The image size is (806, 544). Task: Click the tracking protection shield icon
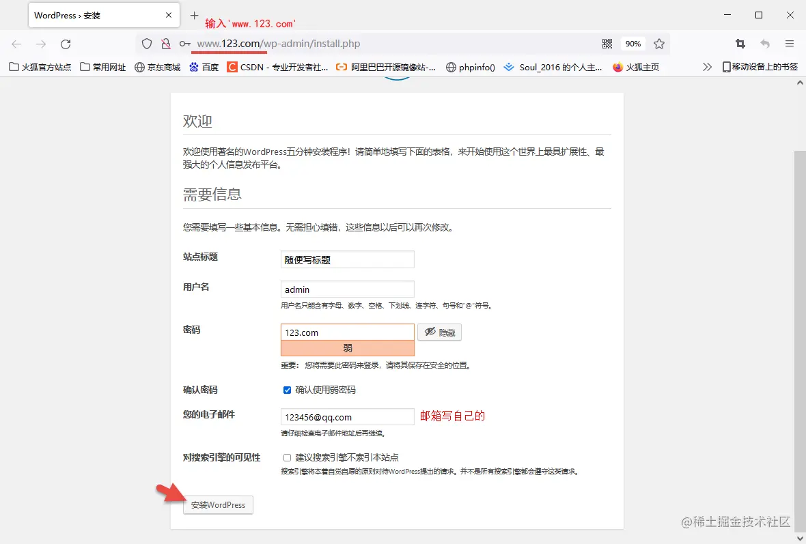[146, 42]
